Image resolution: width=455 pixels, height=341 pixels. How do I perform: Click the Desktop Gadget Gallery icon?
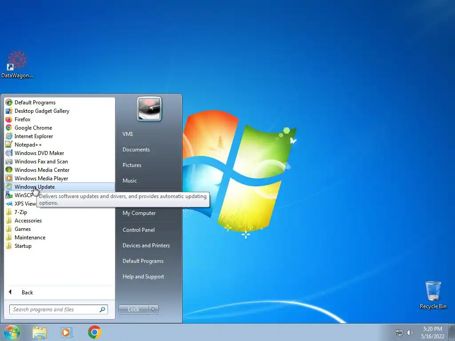[9, 111]
